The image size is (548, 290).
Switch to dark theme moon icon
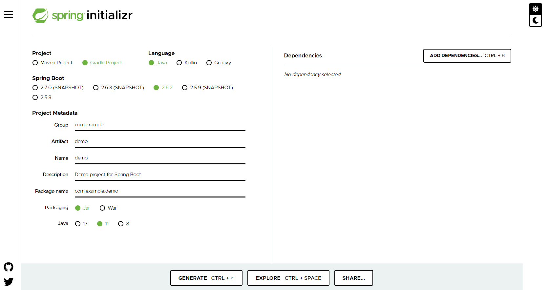[536, 20]
